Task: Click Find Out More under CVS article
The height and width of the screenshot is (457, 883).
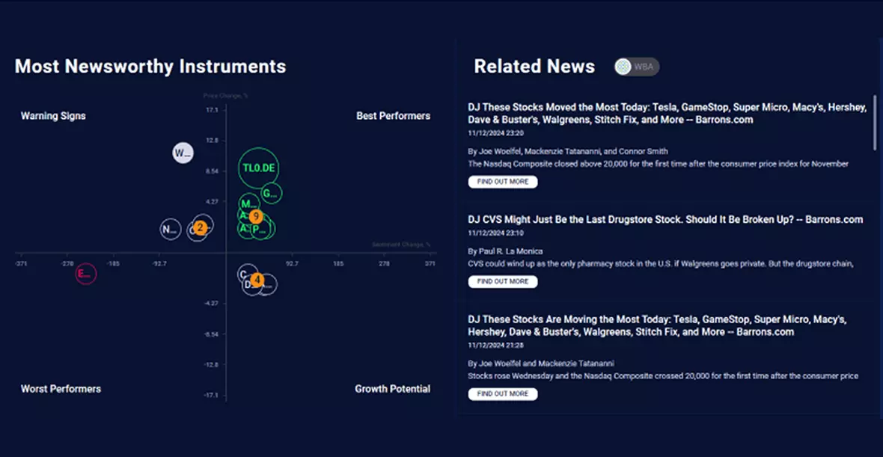Action: pos(502,281)
